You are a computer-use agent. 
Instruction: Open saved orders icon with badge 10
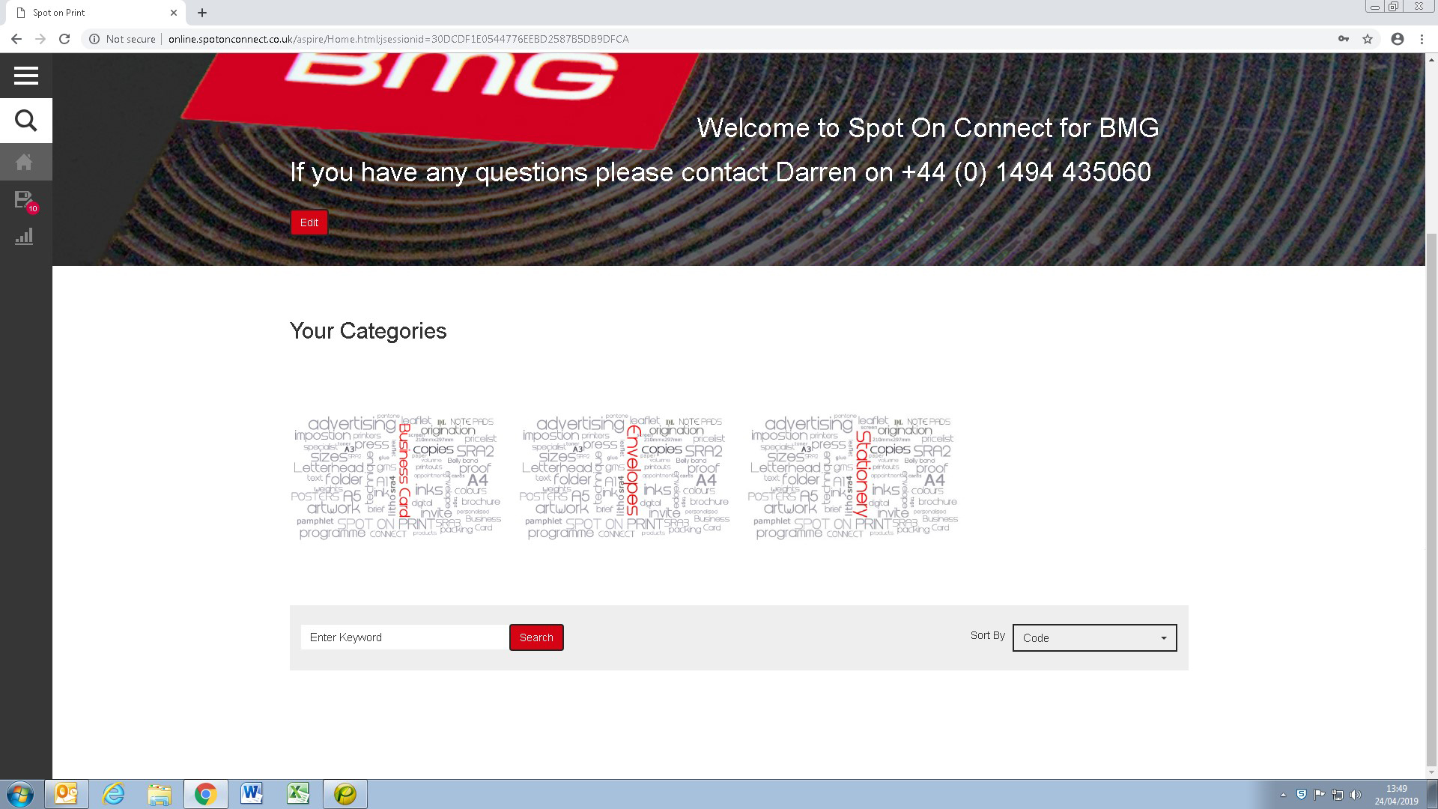click(x=25, y=201)
